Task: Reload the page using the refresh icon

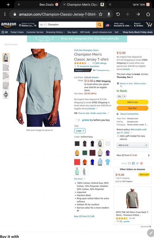Action: (x=118, y=14)
